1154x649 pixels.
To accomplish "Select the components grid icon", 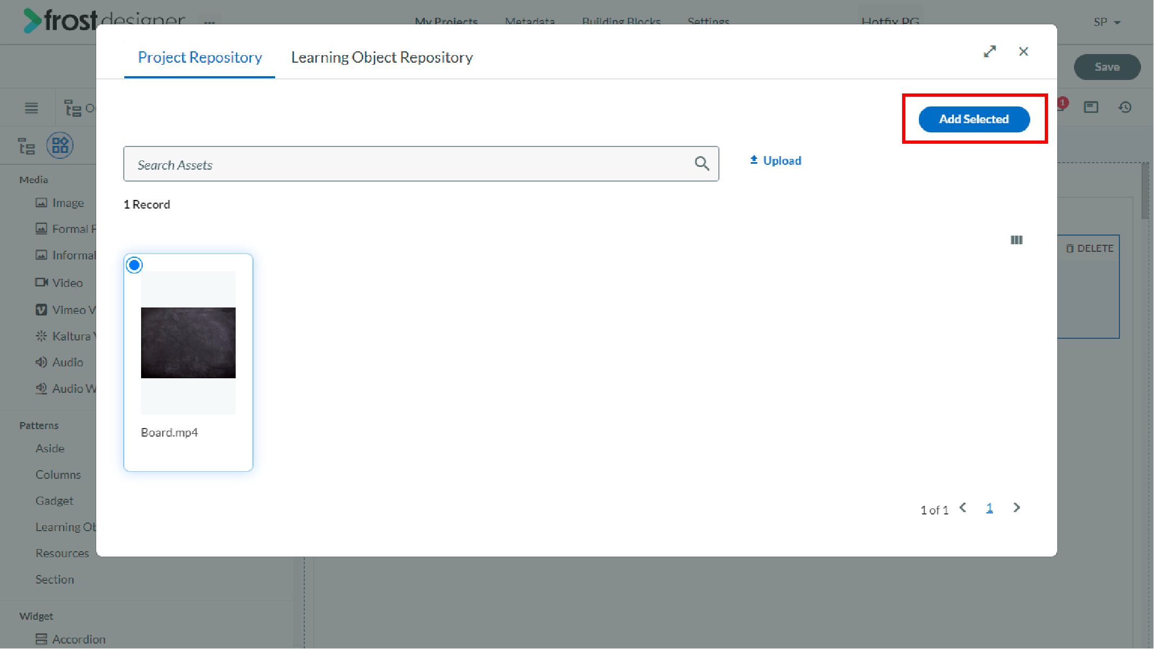I will (59, 145).
